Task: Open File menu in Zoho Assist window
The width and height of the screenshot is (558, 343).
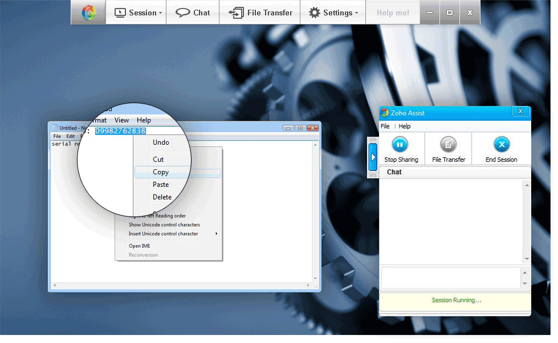Action: coord(385,126)
